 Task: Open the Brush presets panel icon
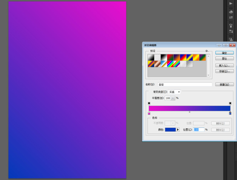click(231, 25)
